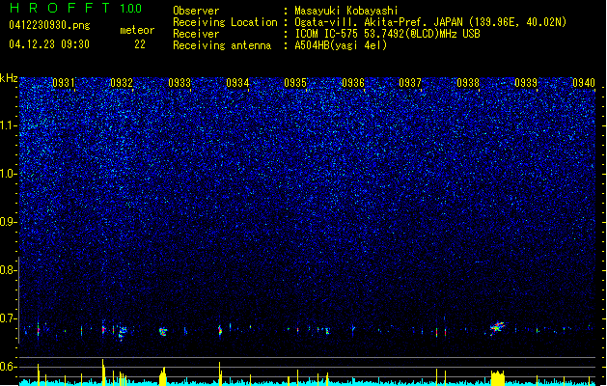Select the file name 0412230930.png
Image resolution: width=607 pixels, height=386 pixels.
click(49, 25)
